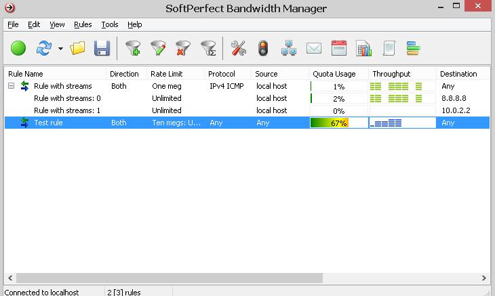Click the 'IPv4 ICMP' protocol cell

(x=226, y=86)
